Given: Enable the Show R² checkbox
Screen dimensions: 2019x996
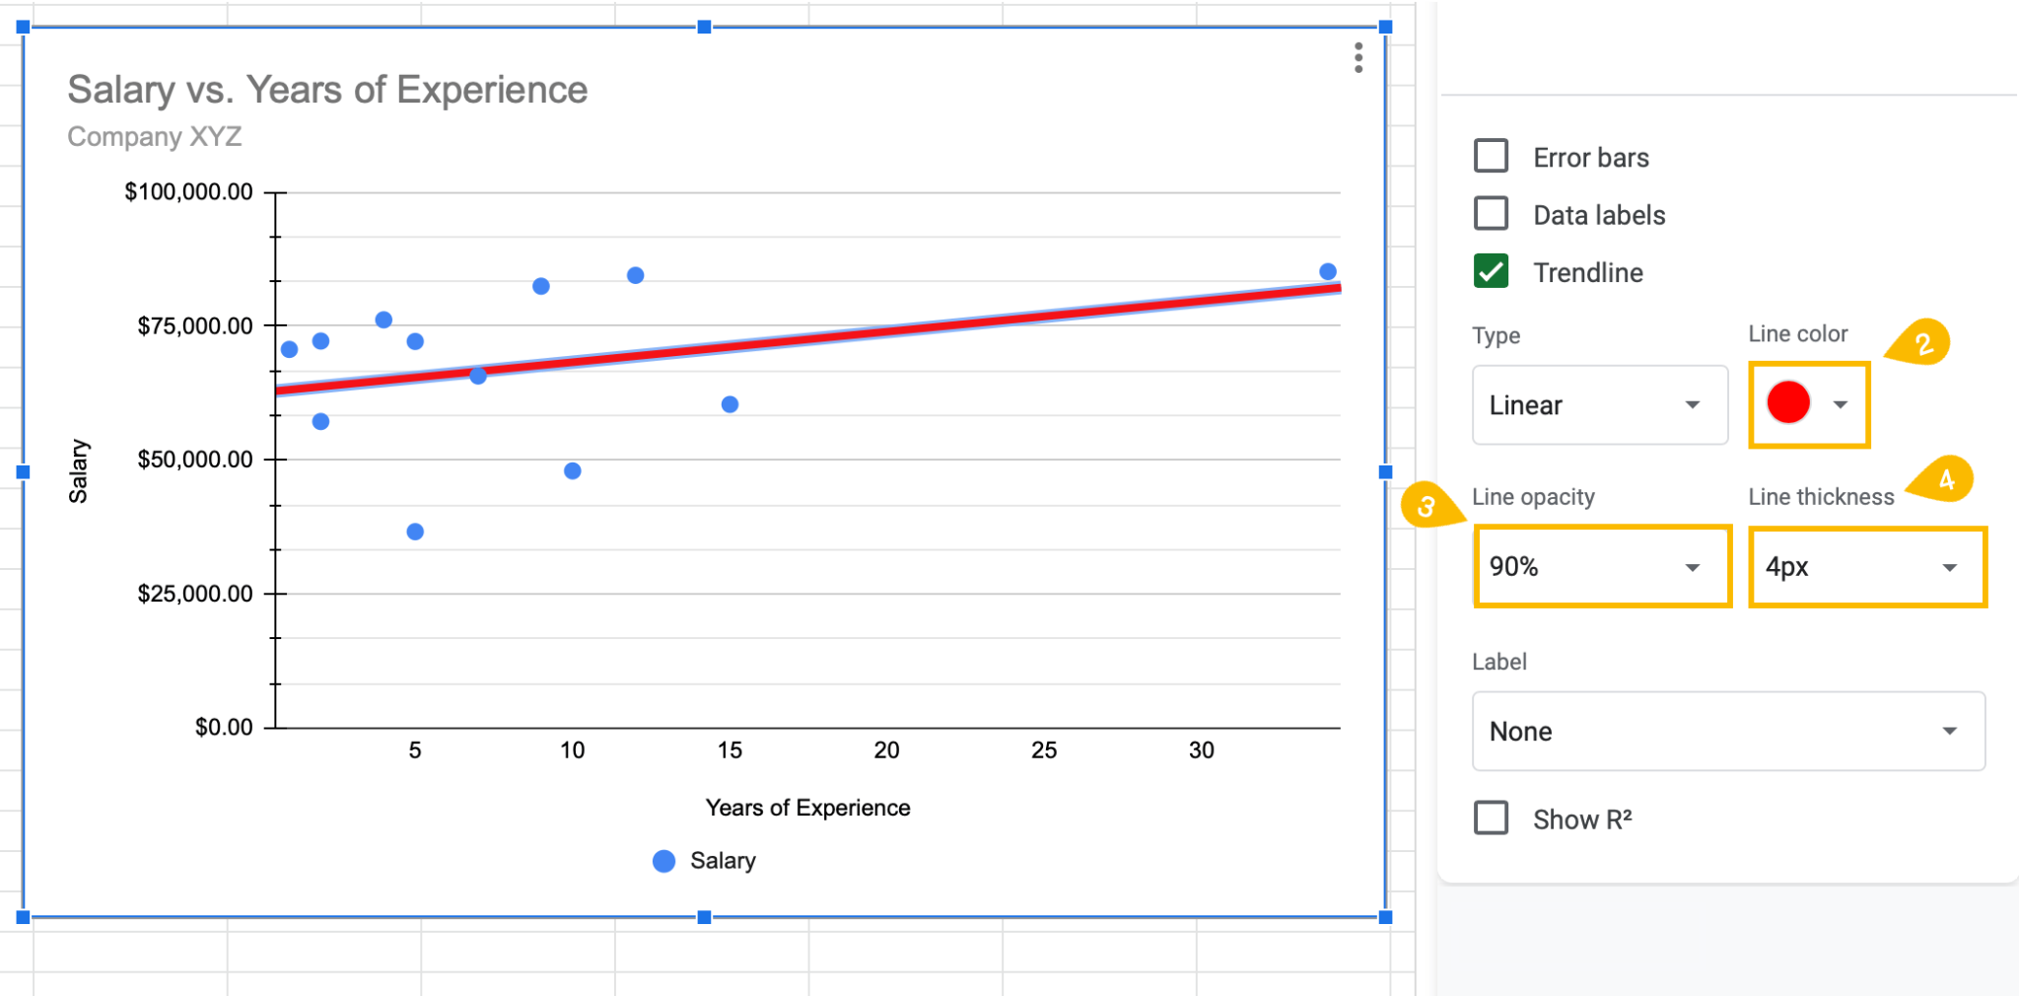Looking at the screenshot, I should pyautogui.click(x=1491, y=818).
